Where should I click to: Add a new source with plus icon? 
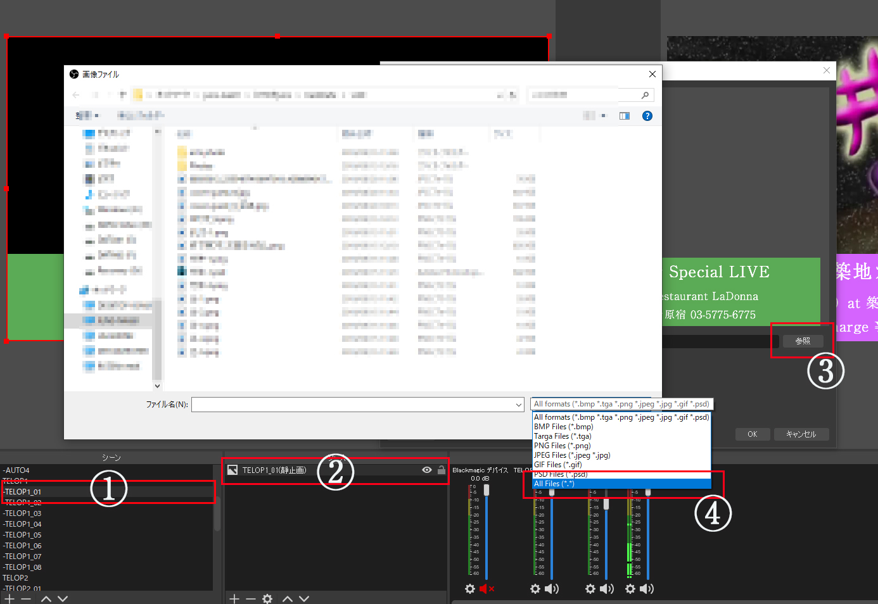click(x=234, y=598)
